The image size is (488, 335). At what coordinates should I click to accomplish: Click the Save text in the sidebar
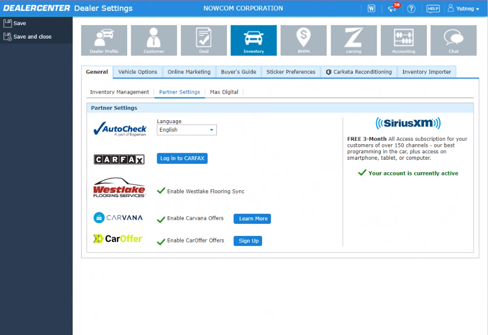[x=20, y=24]
